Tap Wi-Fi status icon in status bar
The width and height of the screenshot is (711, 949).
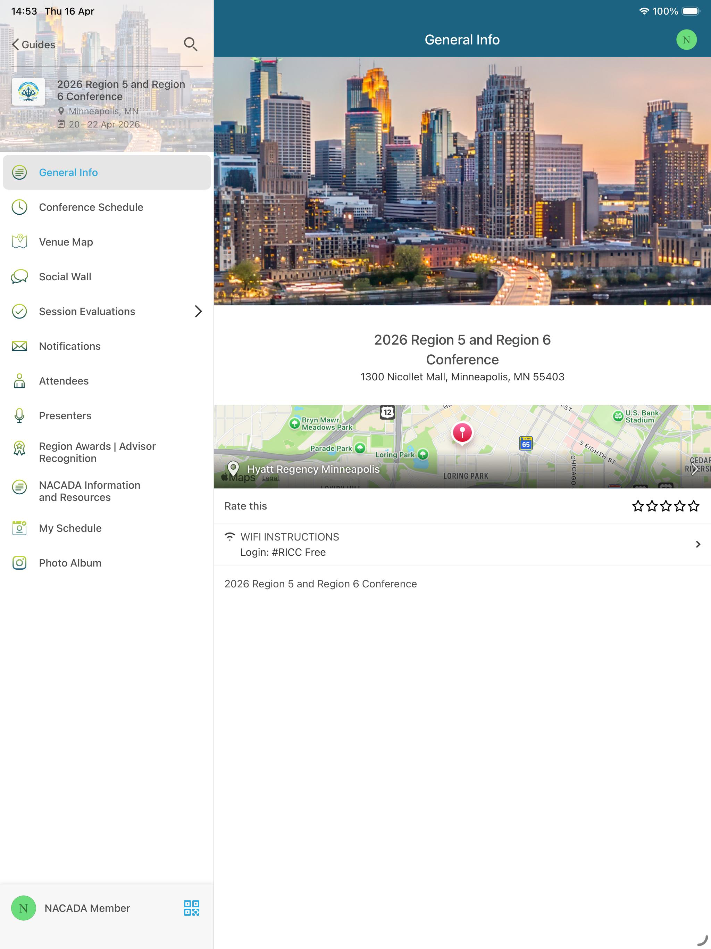point(644,11)
